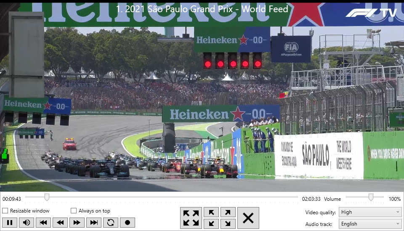404x231 pixels.
Task: Start recording with the record dot button
Action: click(127, 223)
